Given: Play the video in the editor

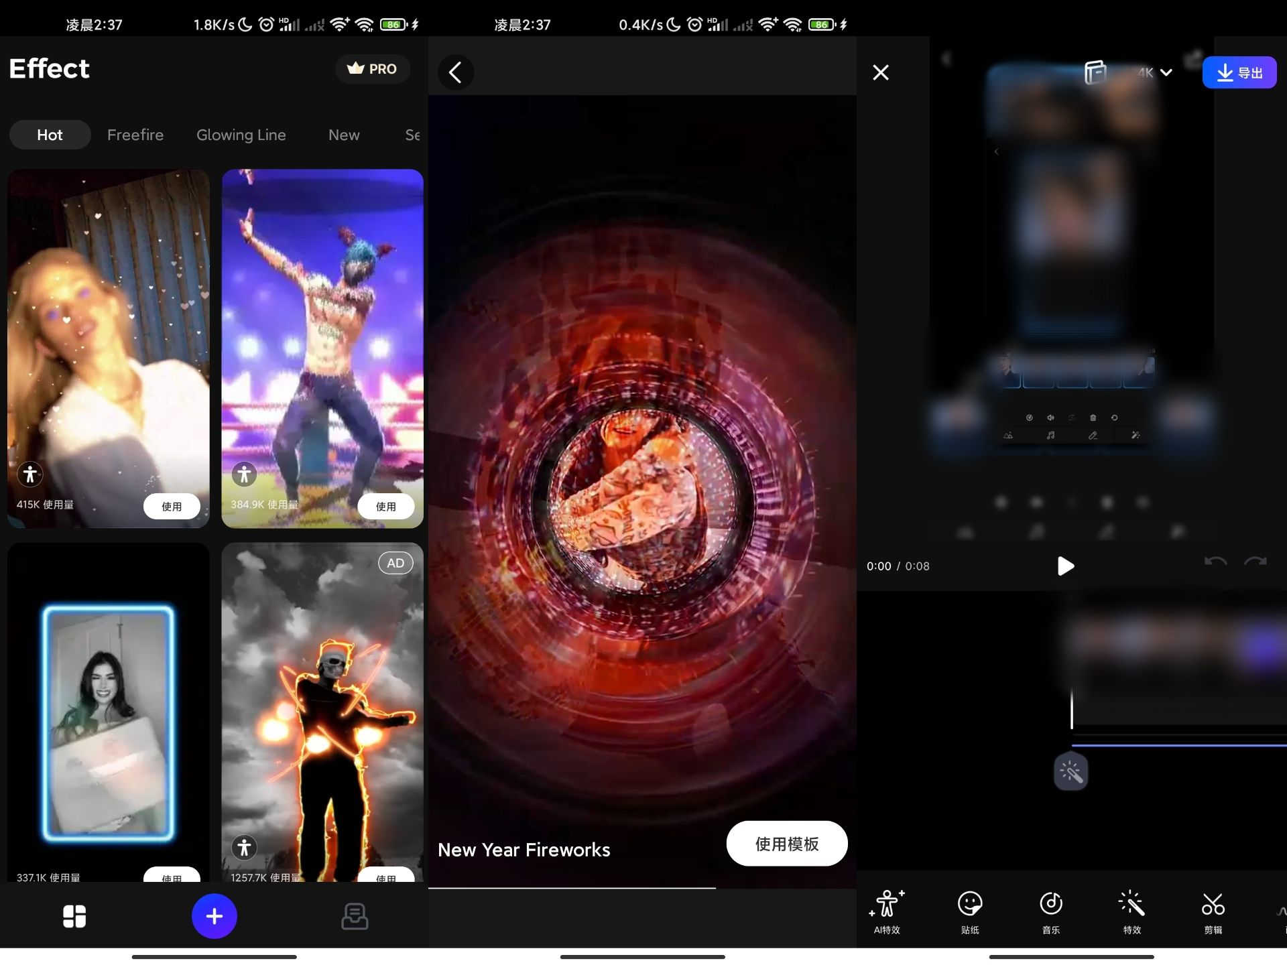Looking at the screenshot, I should [1065, 566].
